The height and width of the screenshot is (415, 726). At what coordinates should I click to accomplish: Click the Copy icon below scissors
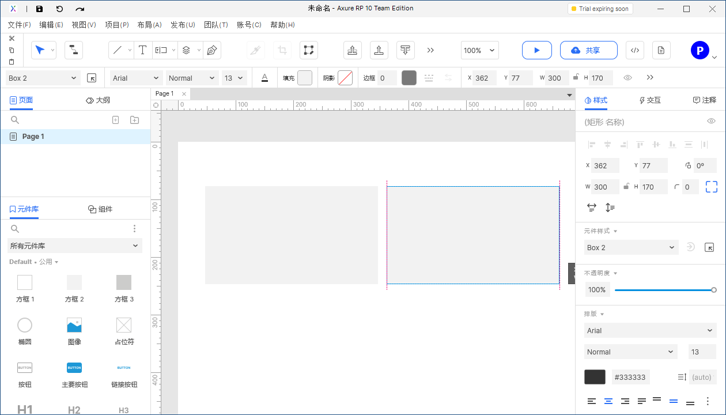click(12, 50)
